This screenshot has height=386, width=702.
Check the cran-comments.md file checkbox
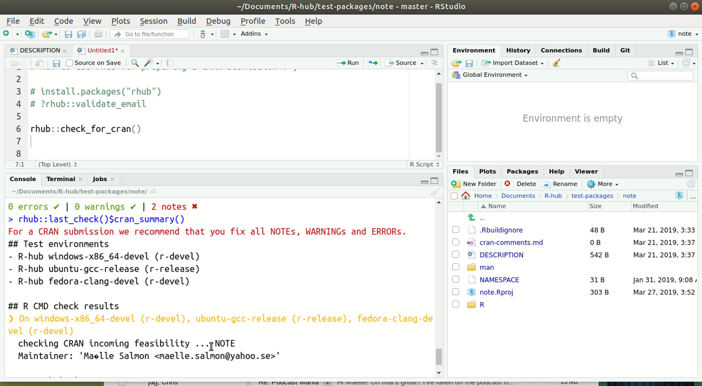pos(455,242)
